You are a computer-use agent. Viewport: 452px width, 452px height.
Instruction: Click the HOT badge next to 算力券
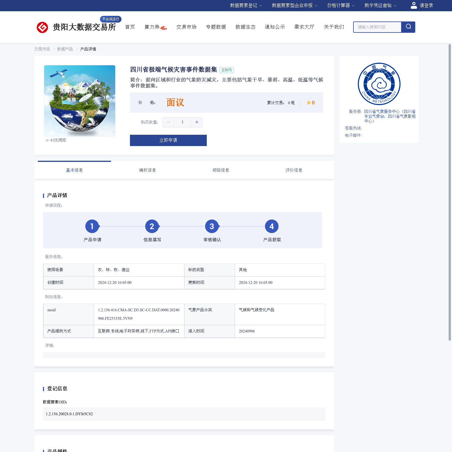[164, 28]
